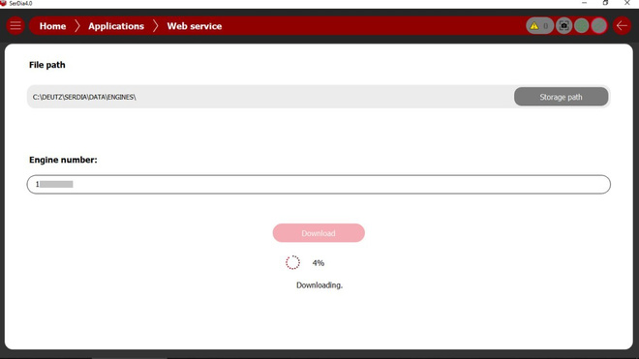Image resolution: width=639 pixels, height=359 pixels.
Task: Go back using the arrow button
Action: point(622,26)
